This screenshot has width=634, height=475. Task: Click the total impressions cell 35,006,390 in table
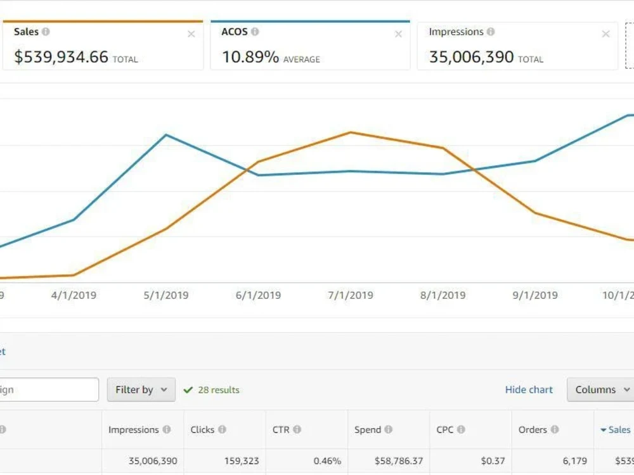click(x=153, y=461)
